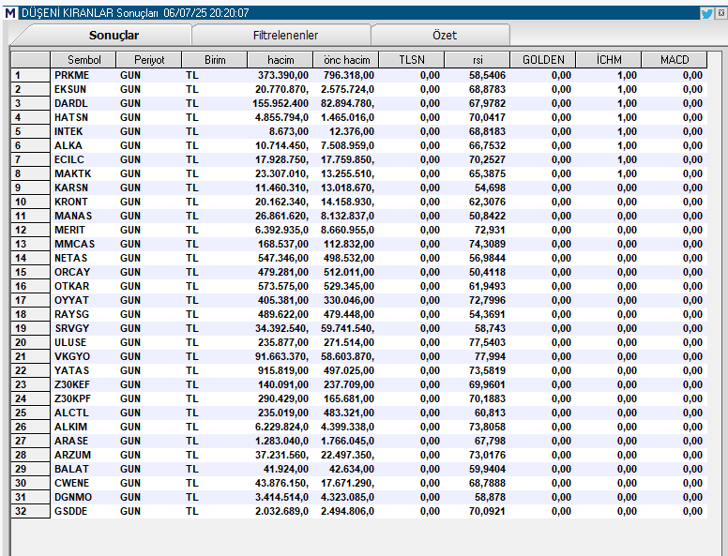
Task: Click the rsi value 77,994
Action: coord(490,357)
